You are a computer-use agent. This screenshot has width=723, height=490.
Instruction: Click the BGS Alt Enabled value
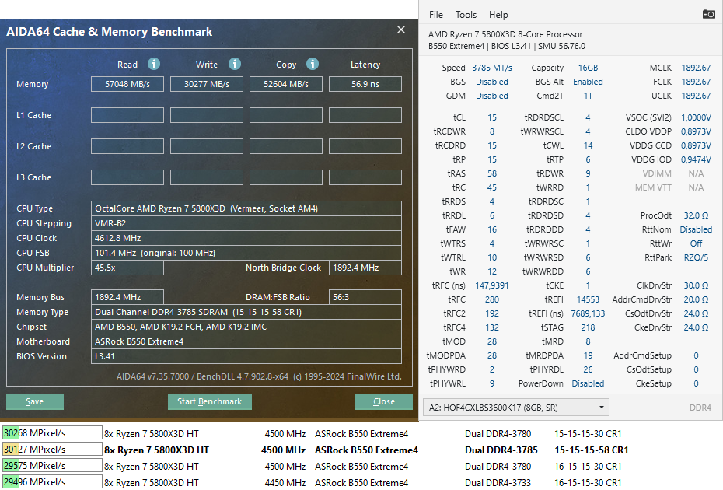588,82
